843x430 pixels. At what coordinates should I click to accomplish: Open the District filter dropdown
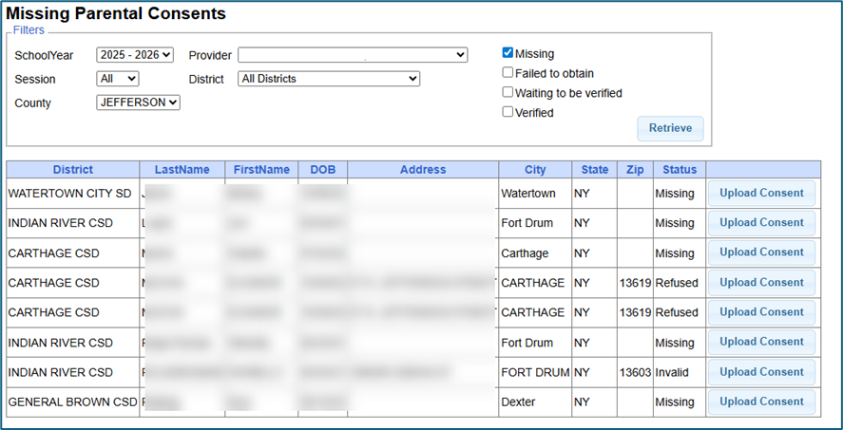tap(329, 79)
